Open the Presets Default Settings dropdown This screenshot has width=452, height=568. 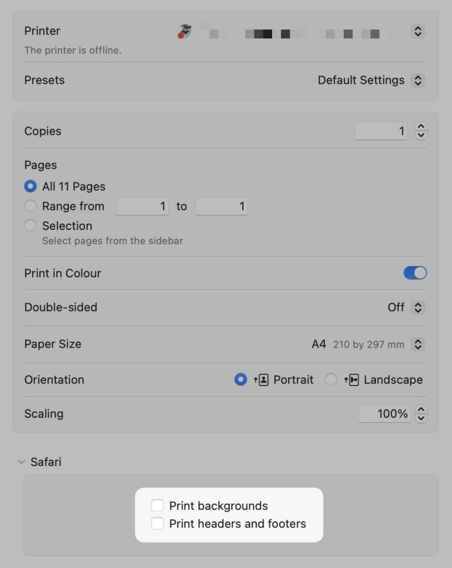[x=418, y=80]
